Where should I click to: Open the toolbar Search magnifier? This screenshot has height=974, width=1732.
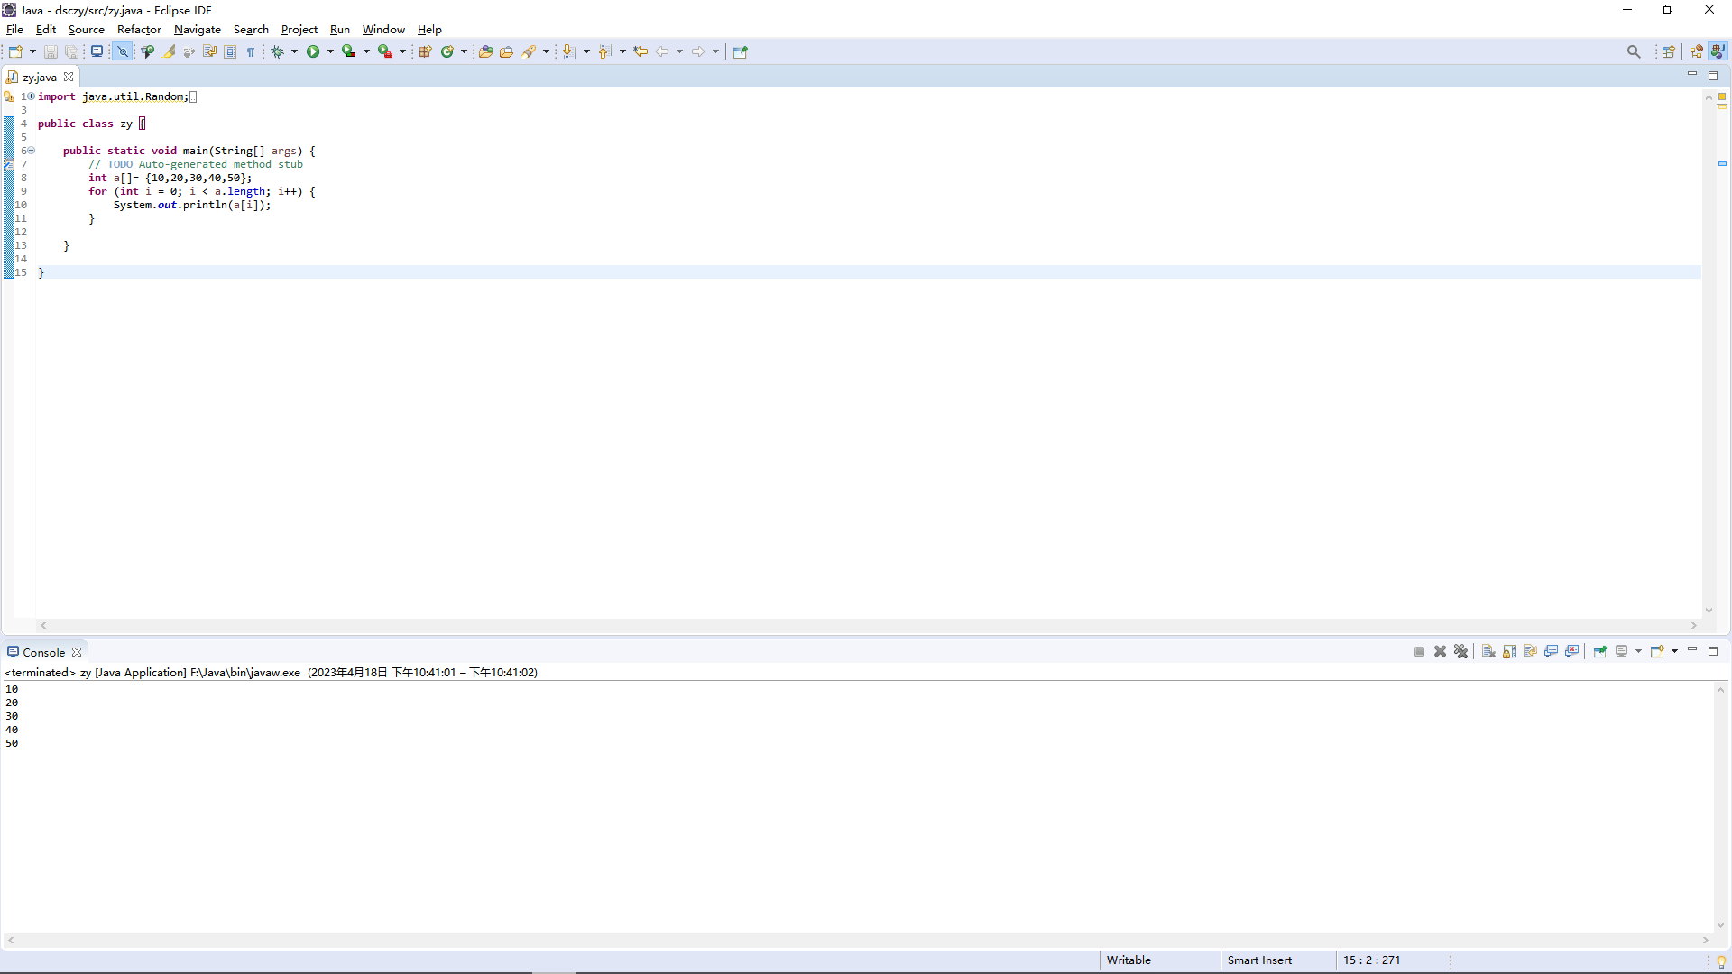(x=1633, y=51)
